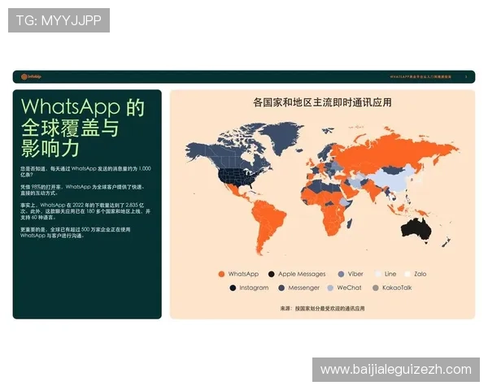Viewport: 488px width, 390px height.
Task: Click the Infobip logo in header bar
Action: tap(31, 76)
